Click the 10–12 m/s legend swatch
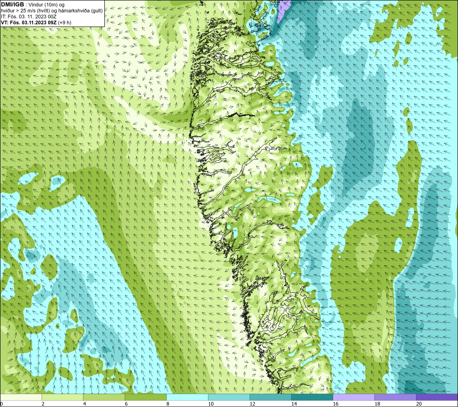Image resolution: width=458 pixels, height=407 pixels. tap(229, 397)
